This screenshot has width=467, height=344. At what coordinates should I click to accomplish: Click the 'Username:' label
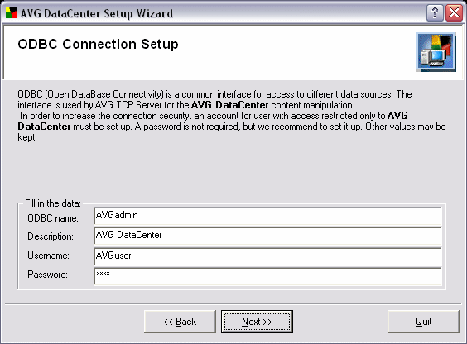point(48,256)
